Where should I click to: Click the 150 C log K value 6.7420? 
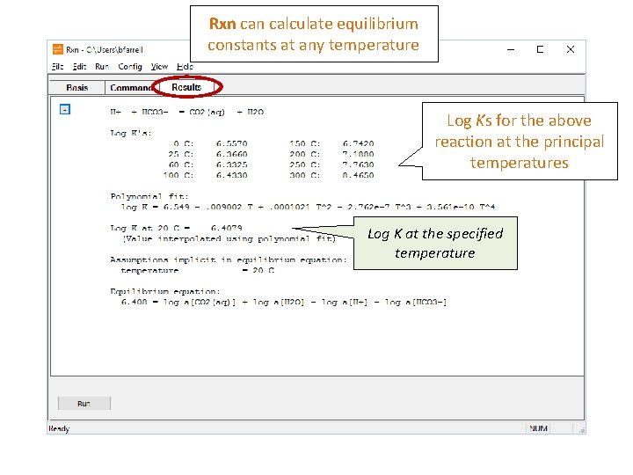pyautogui.click(x=358, y=143)
